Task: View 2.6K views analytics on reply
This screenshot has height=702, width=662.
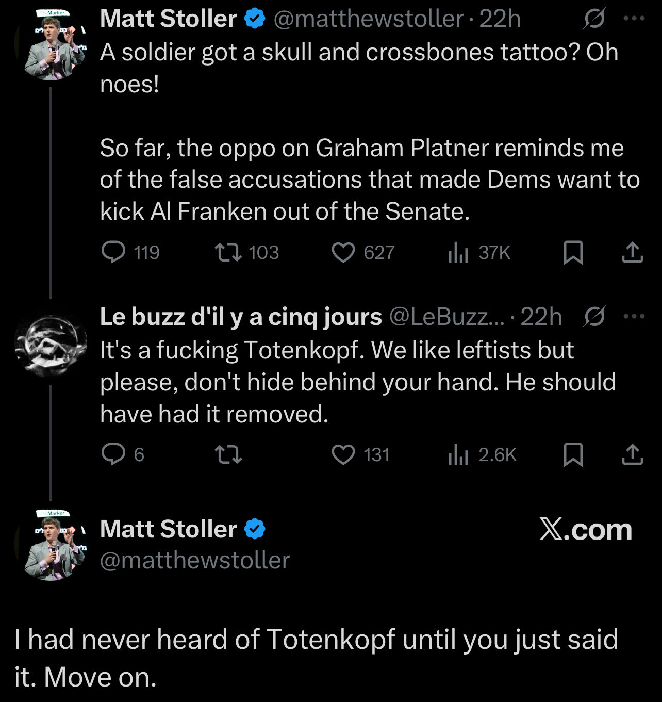Action: (458, 455)
